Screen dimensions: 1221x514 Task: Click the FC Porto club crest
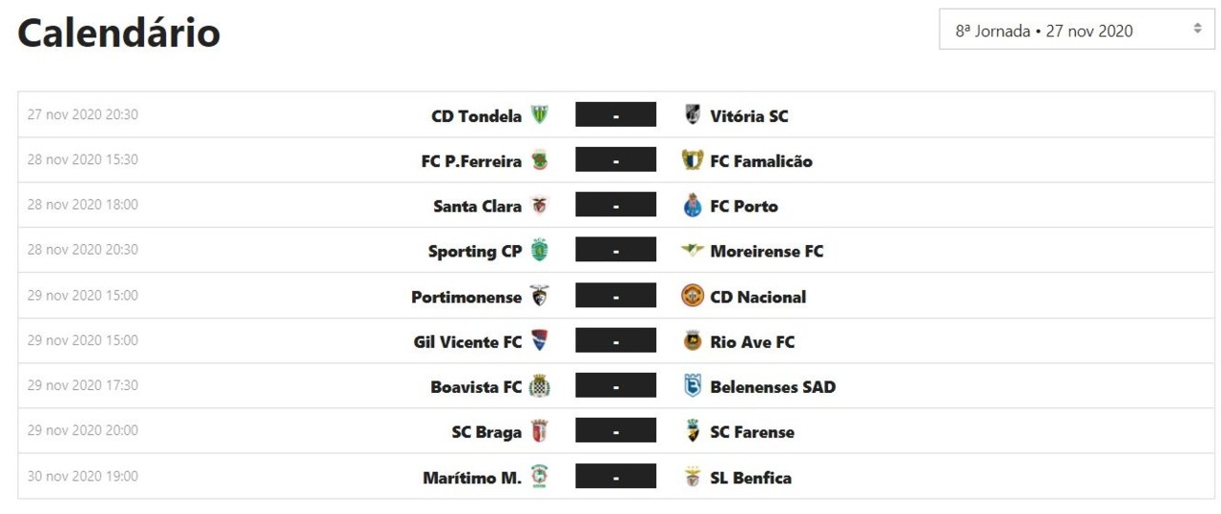tap(693, 206)
